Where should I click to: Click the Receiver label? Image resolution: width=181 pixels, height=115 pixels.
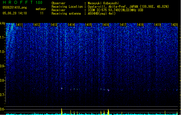[x=58, y=10]
